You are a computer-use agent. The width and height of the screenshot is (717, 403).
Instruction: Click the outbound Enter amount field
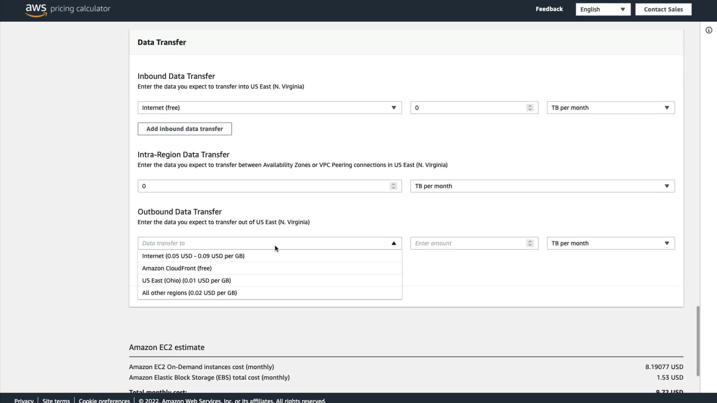469,243
